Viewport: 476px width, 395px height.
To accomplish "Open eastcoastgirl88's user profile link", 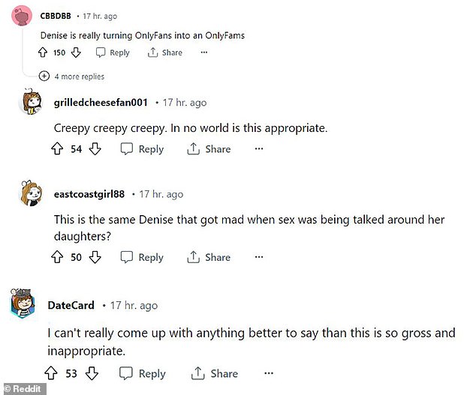I will pos(89,194).
